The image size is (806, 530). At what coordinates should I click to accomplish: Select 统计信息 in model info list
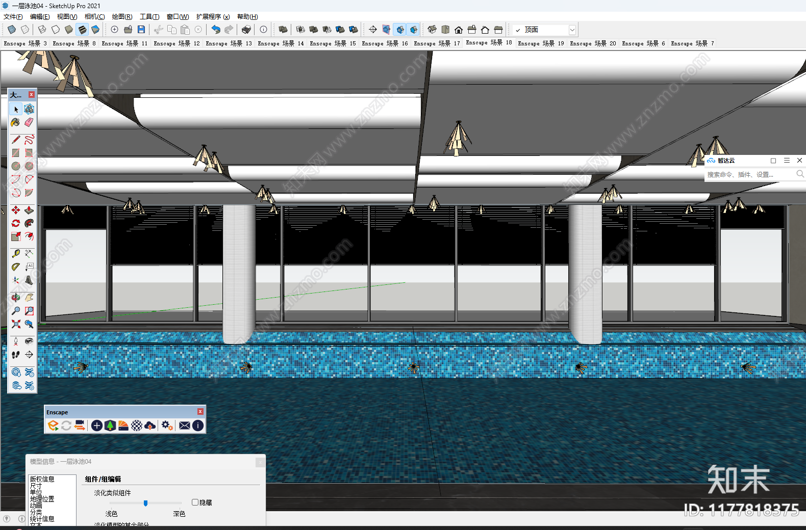tap(42, 519)
